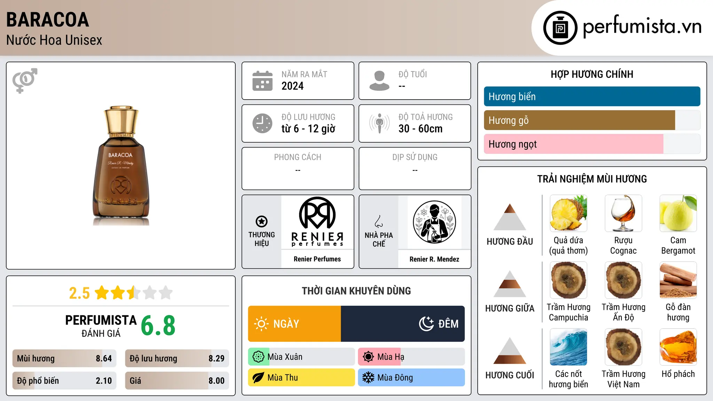The width and height of the screenshot is (713, 401).
Task: Click the snowflake icon for Mùa Đông
Action: (368, 378)
